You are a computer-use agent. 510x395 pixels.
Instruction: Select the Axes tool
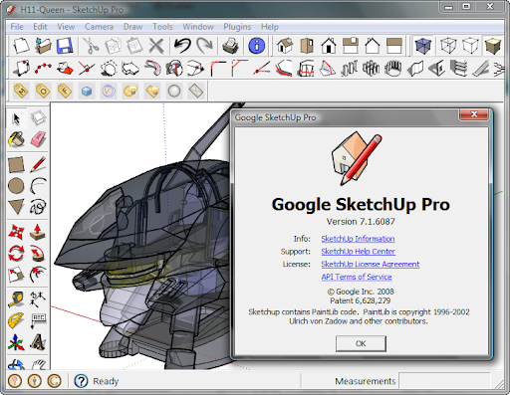[x=16, y=342]
